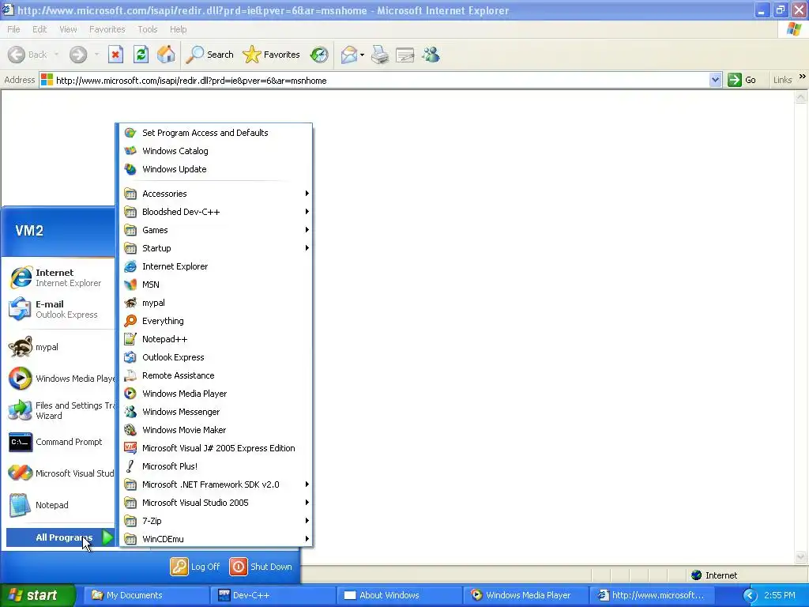Click the Log Off button
Viewport: 809px width, 607px height.
(x=195, y=566)
